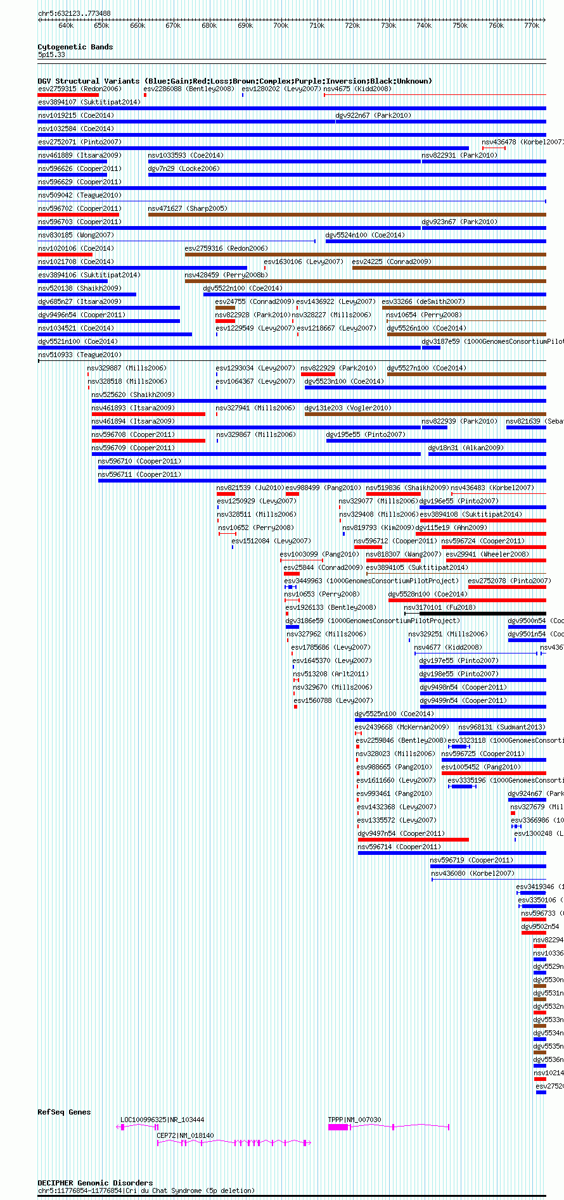
Task: Click variant nsv10652 (Perry2008) label
Action: click(x=256, y=528)
